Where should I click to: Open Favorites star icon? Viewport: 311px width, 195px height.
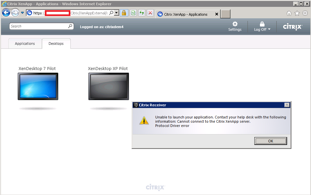coord(297,13)
